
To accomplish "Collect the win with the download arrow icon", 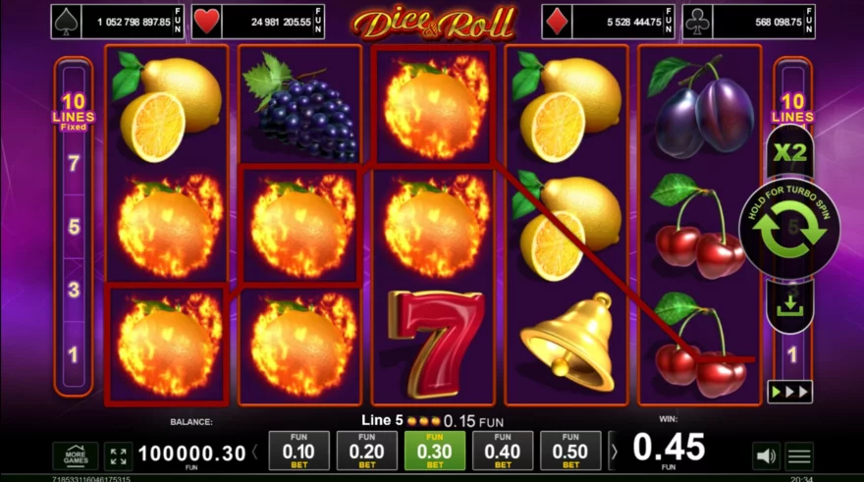I will 789,306.
